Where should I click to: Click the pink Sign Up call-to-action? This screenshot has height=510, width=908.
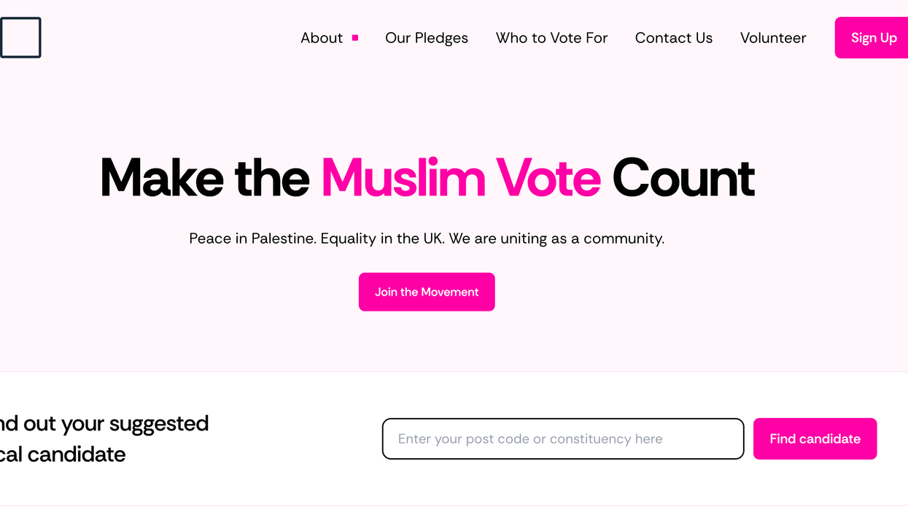873,37
